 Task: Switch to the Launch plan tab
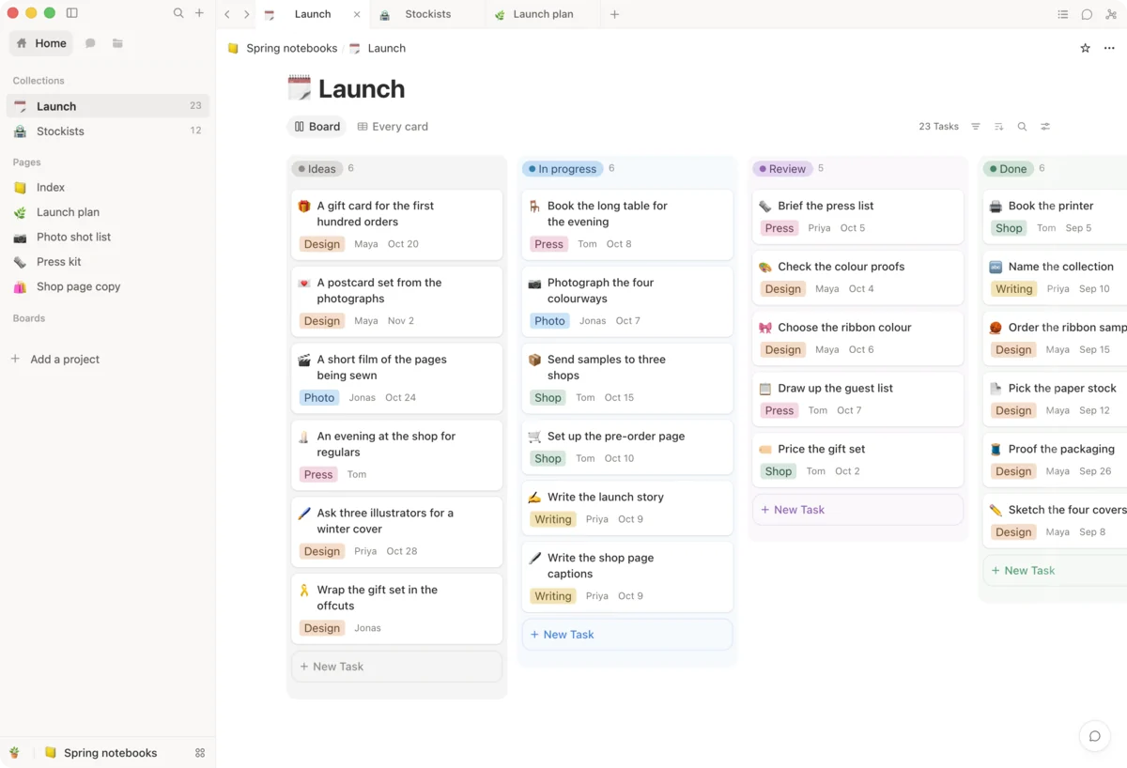543,14
